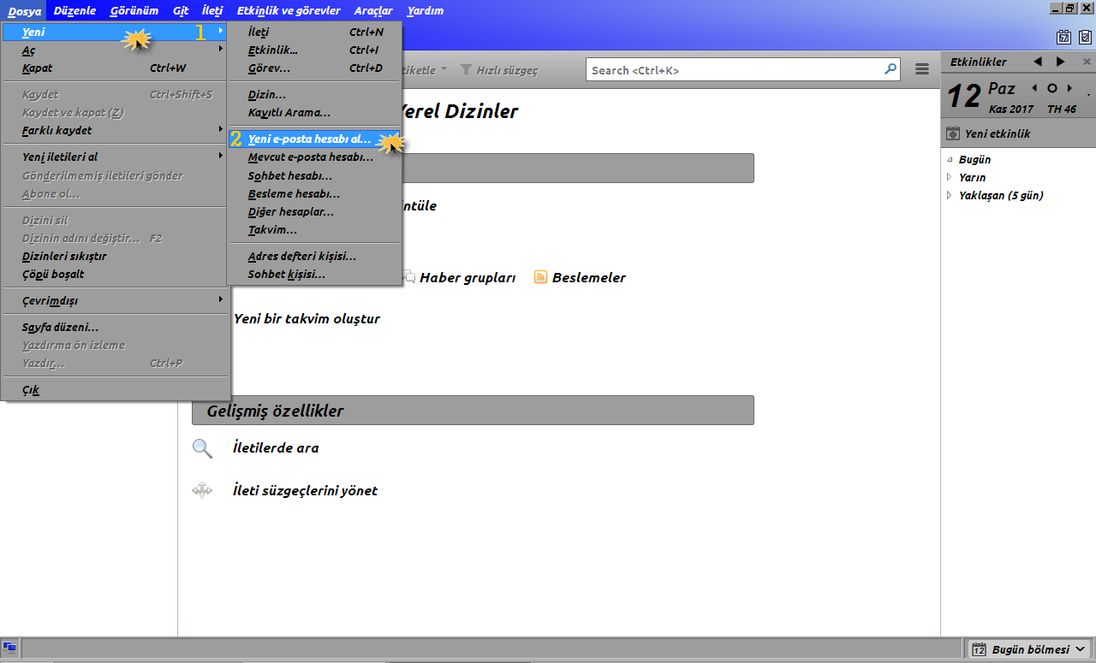
Task: Click Dizinleri sıkıştır
Action: tap(116, 256)
